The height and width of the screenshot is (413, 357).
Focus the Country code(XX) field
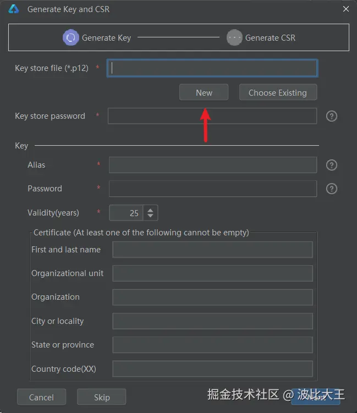(x=212, y=368)
